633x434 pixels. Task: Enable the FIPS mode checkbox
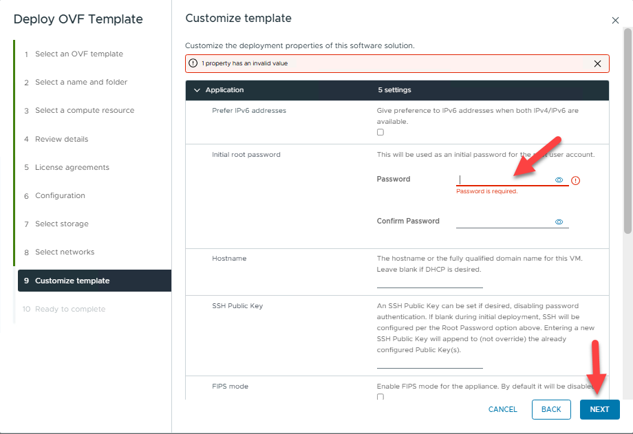coord(380,397)
